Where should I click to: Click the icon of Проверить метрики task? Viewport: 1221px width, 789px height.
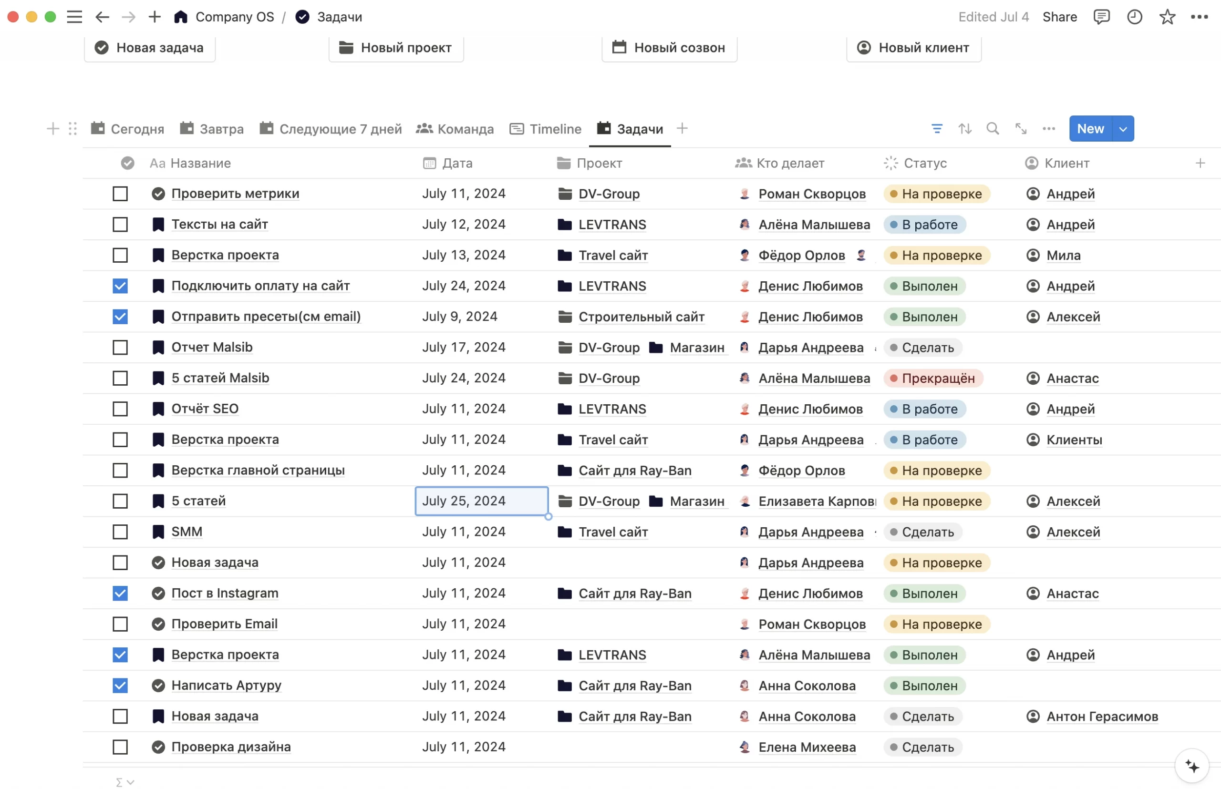(158, 194)
